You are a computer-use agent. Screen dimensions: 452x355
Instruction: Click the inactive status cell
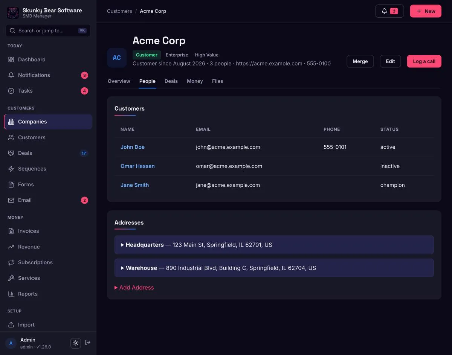390,166
